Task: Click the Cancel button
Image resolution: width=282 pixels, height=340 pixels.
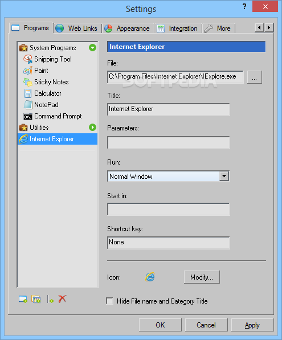Action: (x=206, y=325)
